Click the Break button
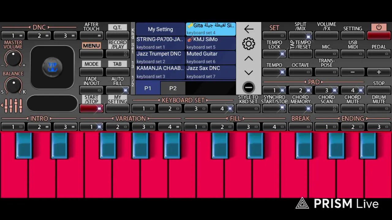Image resolution: width=392 pixels, height=220 pixels. [x=300, y=127]
